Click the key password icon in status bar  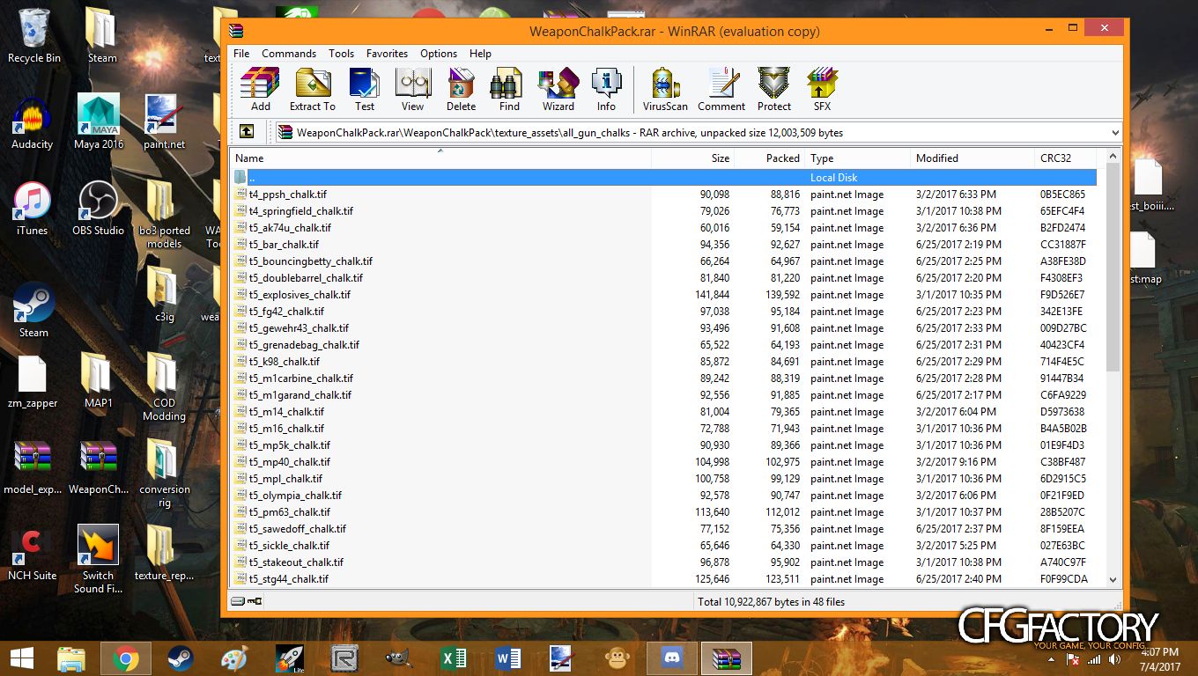255,602
